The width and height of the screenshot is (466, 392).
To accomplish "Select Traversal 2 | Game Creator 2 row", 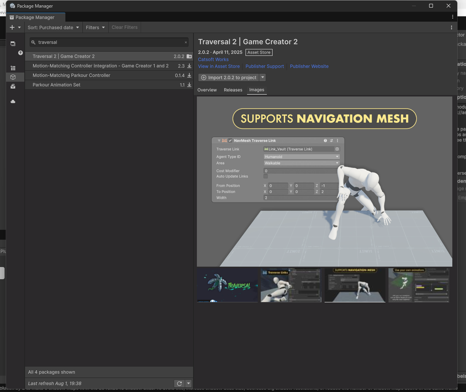I will [109, 56].
